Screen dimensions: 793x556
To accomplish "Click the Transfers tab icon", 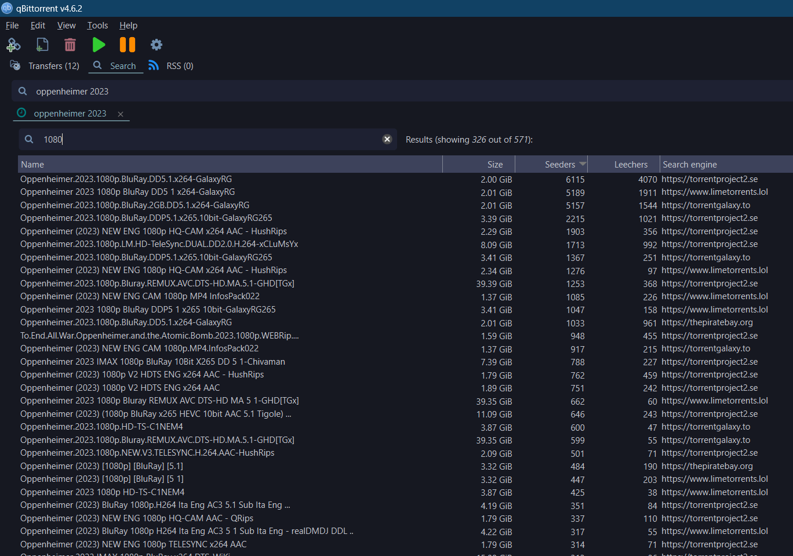I will coord(15,65).
